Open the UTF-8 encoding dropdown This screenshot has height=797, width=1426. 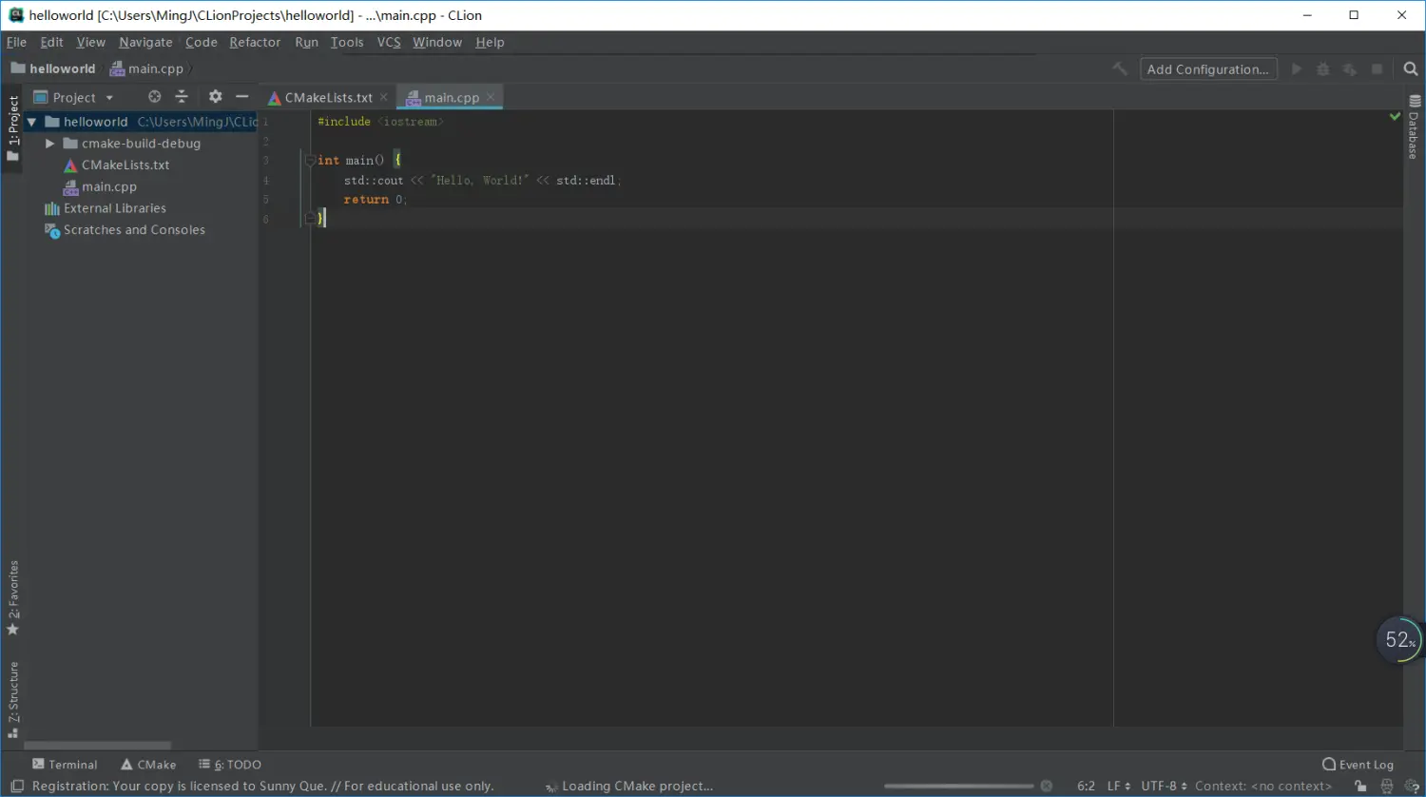point(1164,786)
